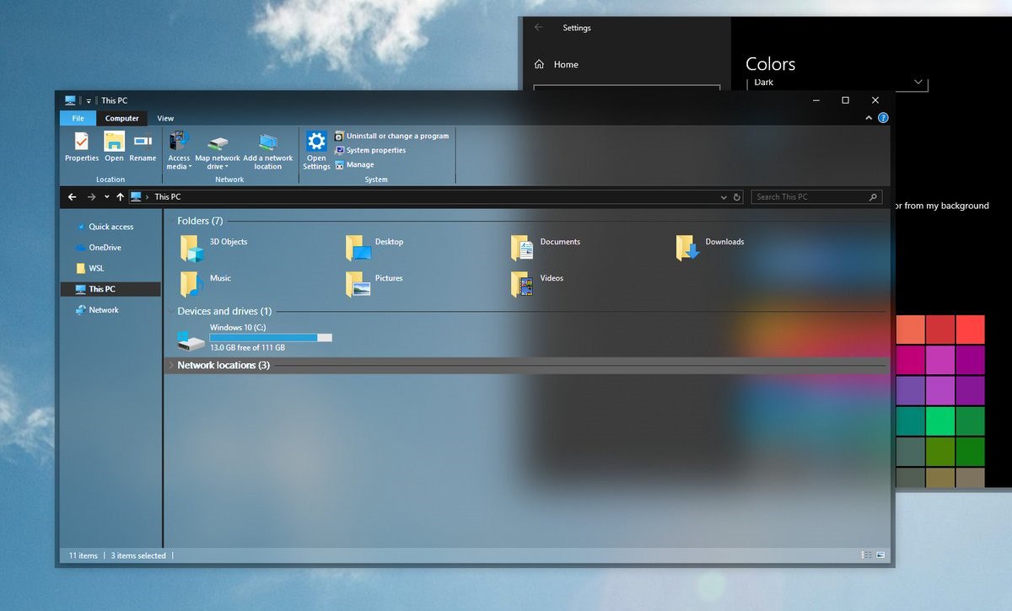Select OneDrive in the navigation pane
Image resolution: width=1012 pixels, height=611 pixels.
104,248
